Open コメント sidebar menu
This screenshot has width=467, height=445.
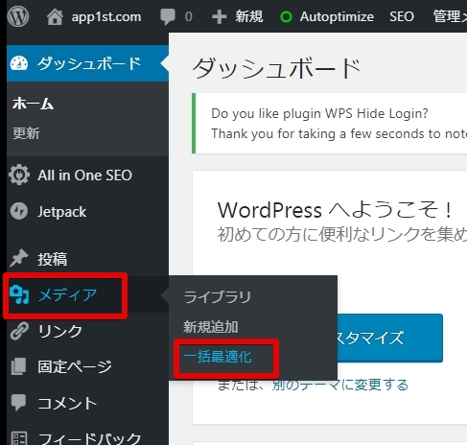pyautogui.click(x=67, y=403)
